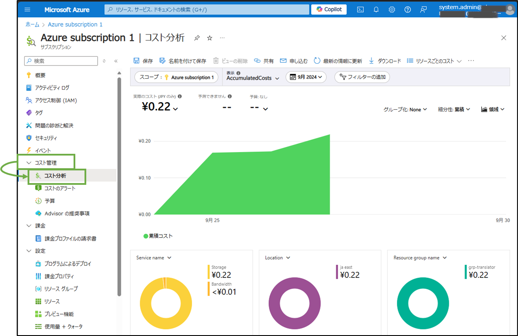Collapse the sidebar with double-chevron icon
Screen dimensions: 518x336
pos(116,61)
